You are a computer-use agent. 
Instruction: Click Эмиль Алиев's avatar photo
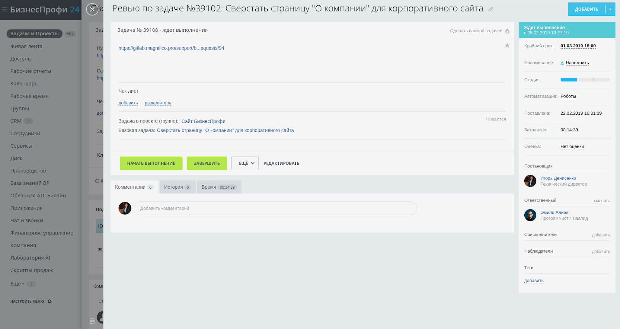pyautogui.click(x=530, y=215)
